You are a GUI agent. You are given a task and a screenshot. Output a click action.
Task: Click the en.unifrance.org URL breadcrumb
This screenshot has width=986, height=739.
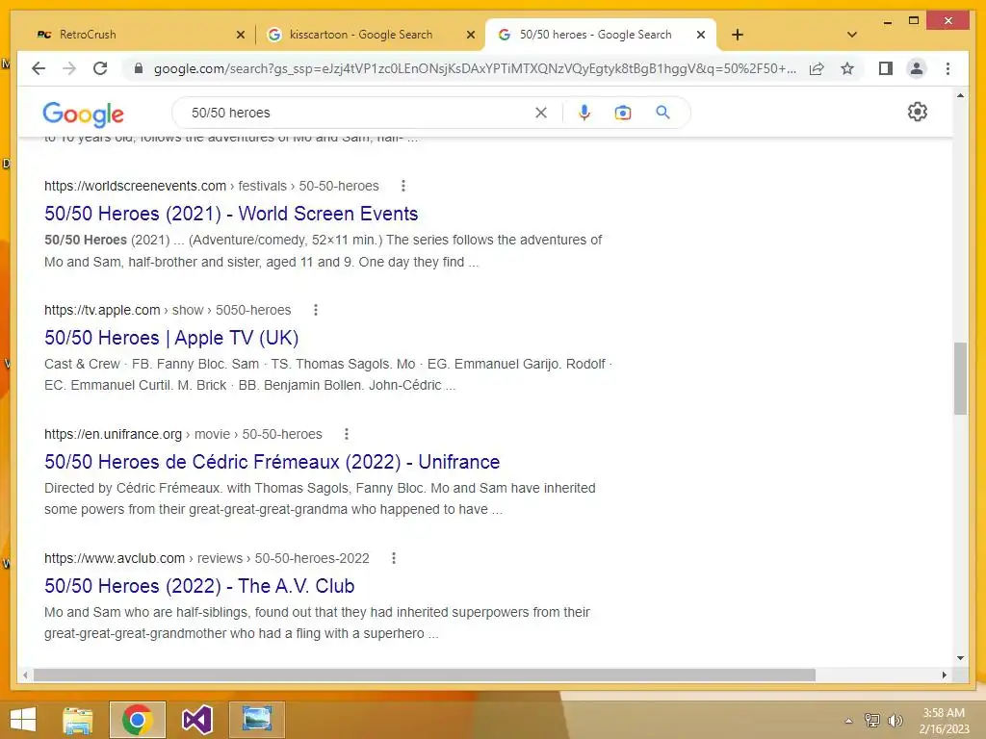[x=183, y=434]
